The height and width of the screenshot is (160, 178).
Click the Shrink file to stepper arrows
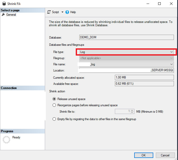tap(132, 112)
